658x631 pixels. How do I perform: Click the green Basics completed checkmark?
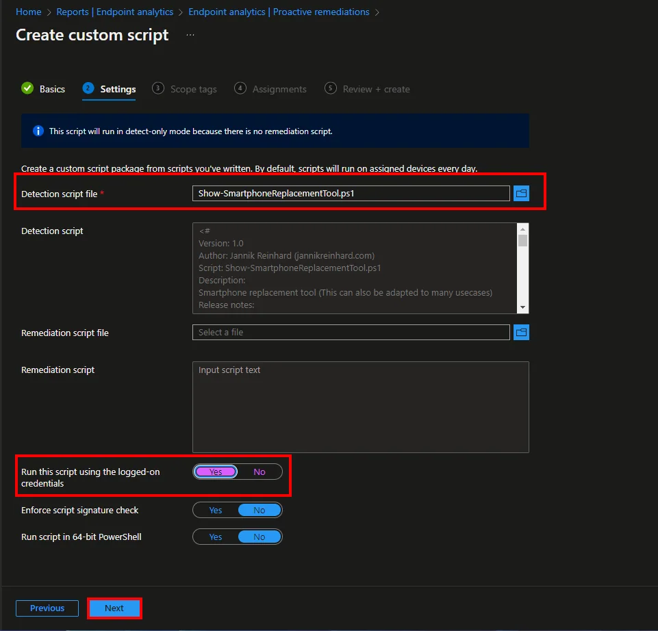(27, 88)
